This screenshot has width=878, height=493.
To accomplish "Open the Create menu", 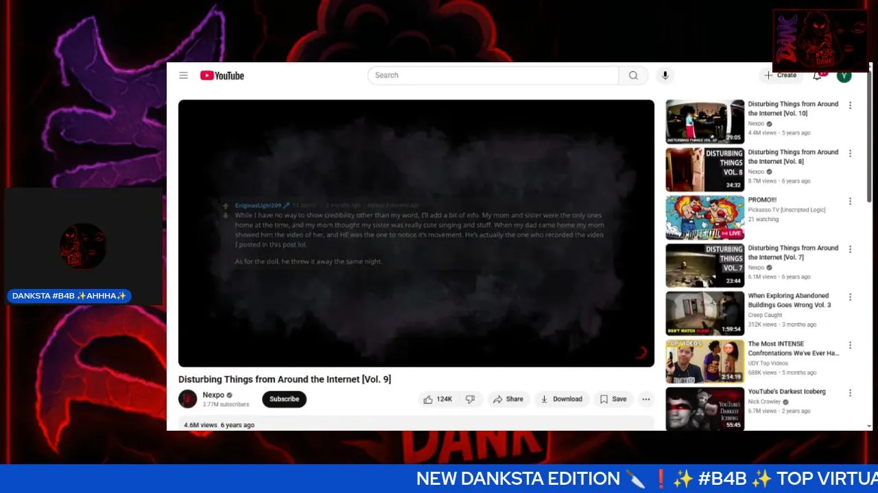I will tap(780, 75).
